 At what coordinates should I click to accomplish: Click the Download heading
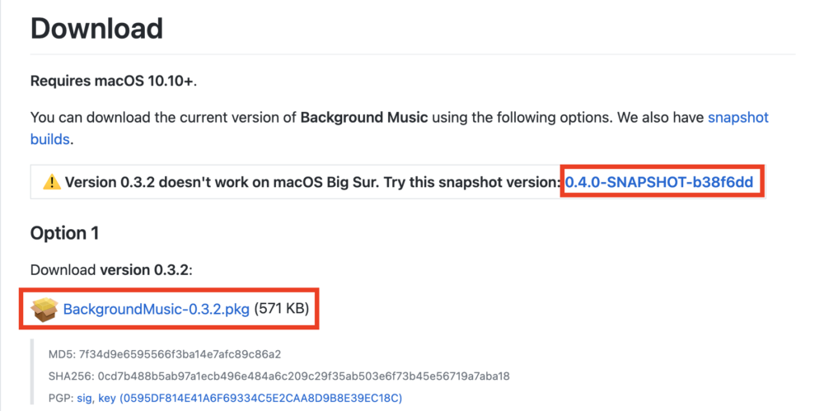96,28
